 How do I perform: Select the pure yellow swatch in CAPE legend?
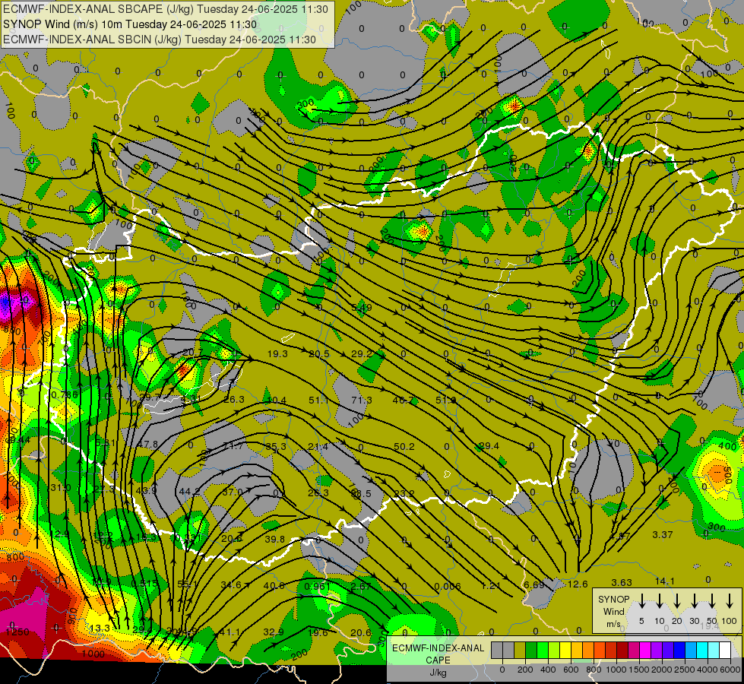tap(565, 650)
